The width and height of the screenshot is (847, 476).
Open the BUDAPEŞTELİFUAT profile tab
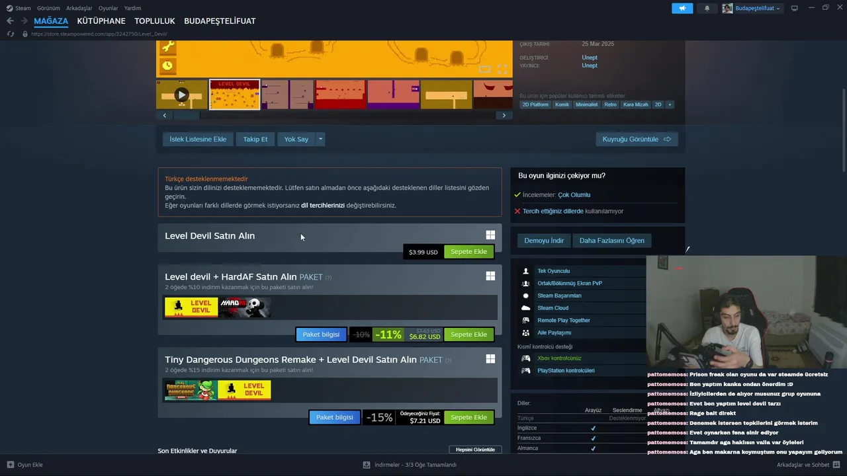tap(220, 21)
